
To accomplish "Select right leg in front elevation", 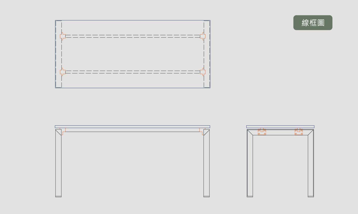I will pos(206,163).
